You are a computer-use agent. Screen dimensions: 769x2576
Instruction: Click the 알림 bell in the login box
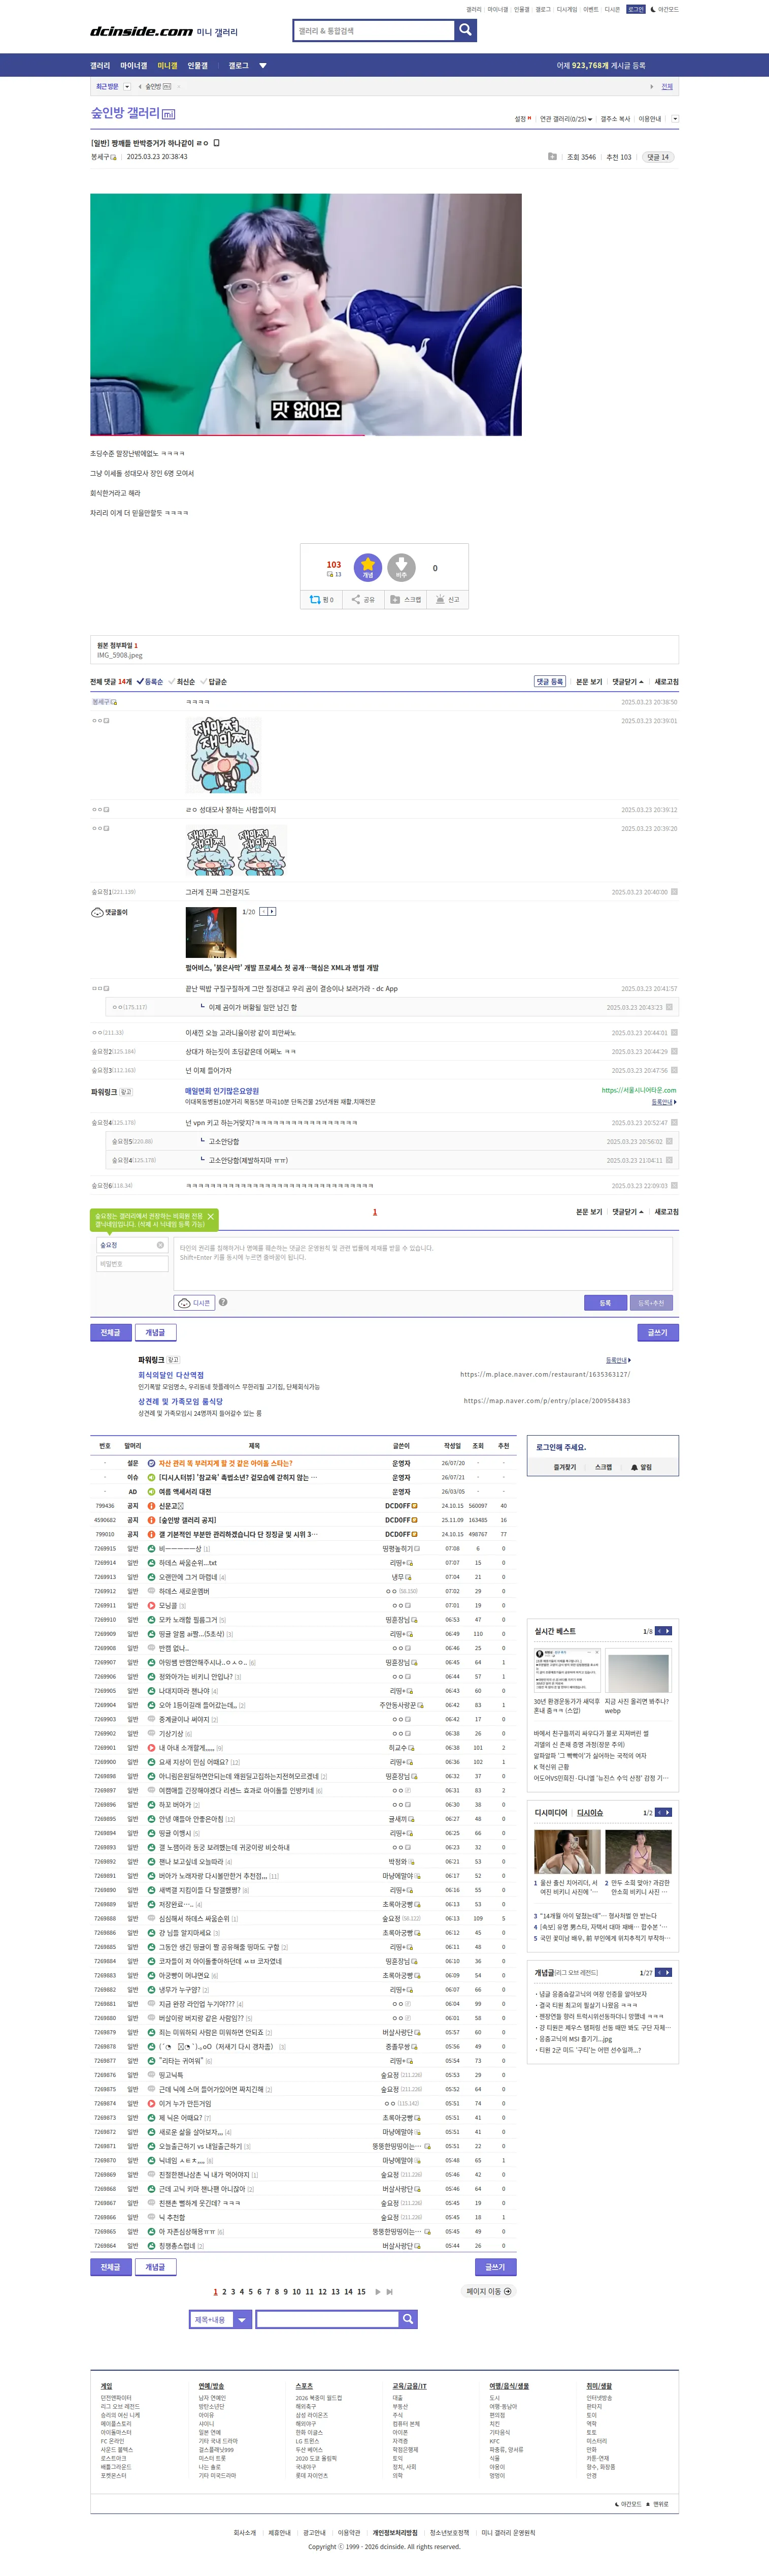pyautogui.click(x=640, y=1467)
